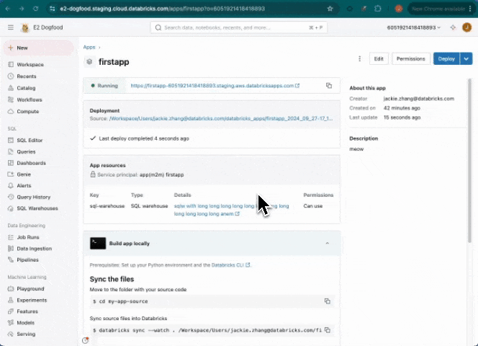The image size is (478, 346).
Task: Go to Workflows in sidebar
Action: pos(30,99)
